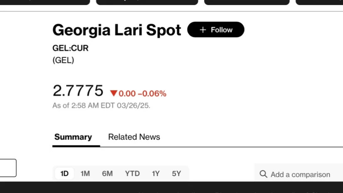This screenshot has width=343, height=193.
Task: Click the plus icon on Follow button
Action: [x=203, y=30]
